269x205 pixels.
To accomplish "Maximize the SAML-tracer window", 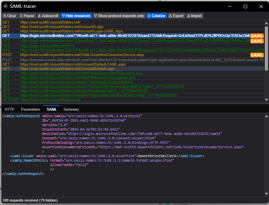I will click(x=245, y=6).
